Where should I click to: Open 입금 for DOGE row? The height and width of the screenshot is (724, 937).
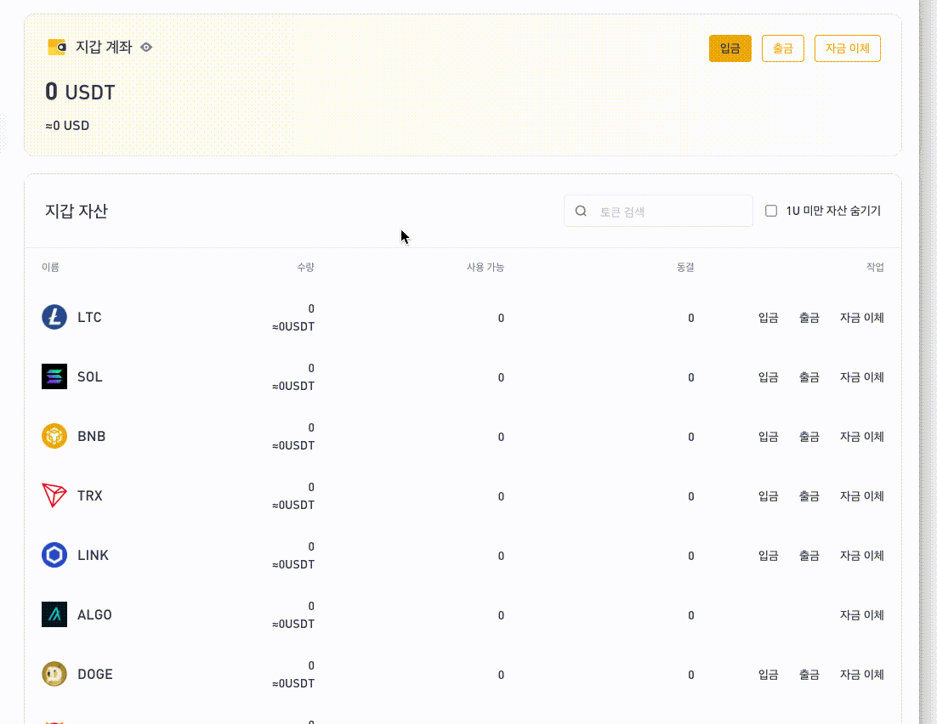point(768,675)
